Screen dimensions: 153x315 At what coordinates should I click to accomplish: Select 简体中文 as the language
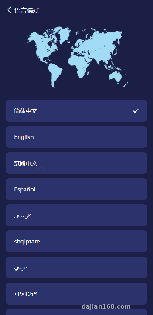[76, 111]
